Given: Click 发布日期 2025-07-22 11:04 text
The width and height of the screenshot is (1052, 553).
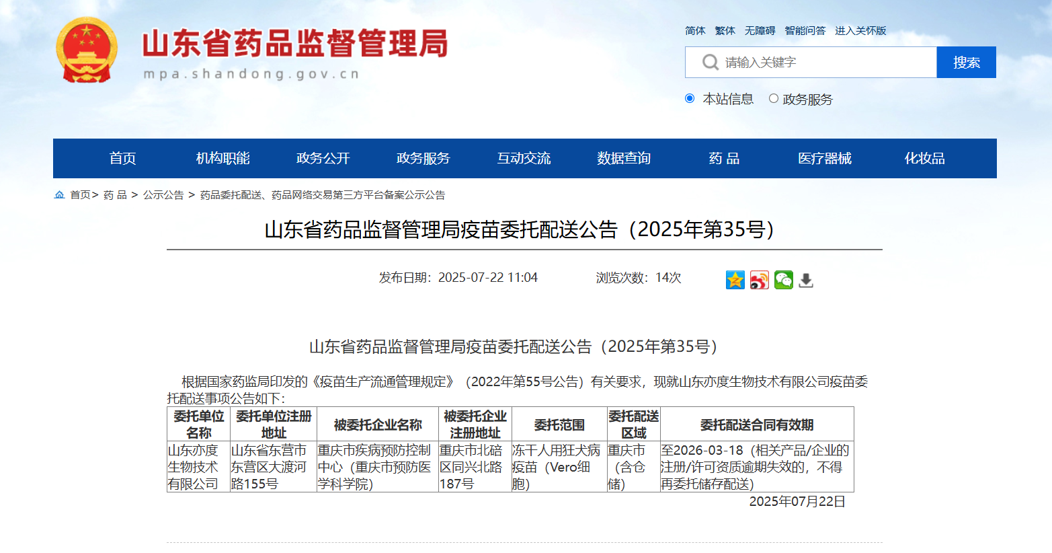Looking at the screenshot, I should point(458,278).
